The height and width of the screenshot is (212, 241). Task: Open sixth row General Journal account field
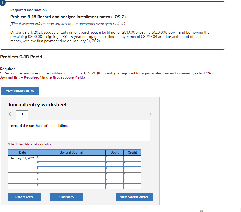pyautogui.click(x=71, y=186)
